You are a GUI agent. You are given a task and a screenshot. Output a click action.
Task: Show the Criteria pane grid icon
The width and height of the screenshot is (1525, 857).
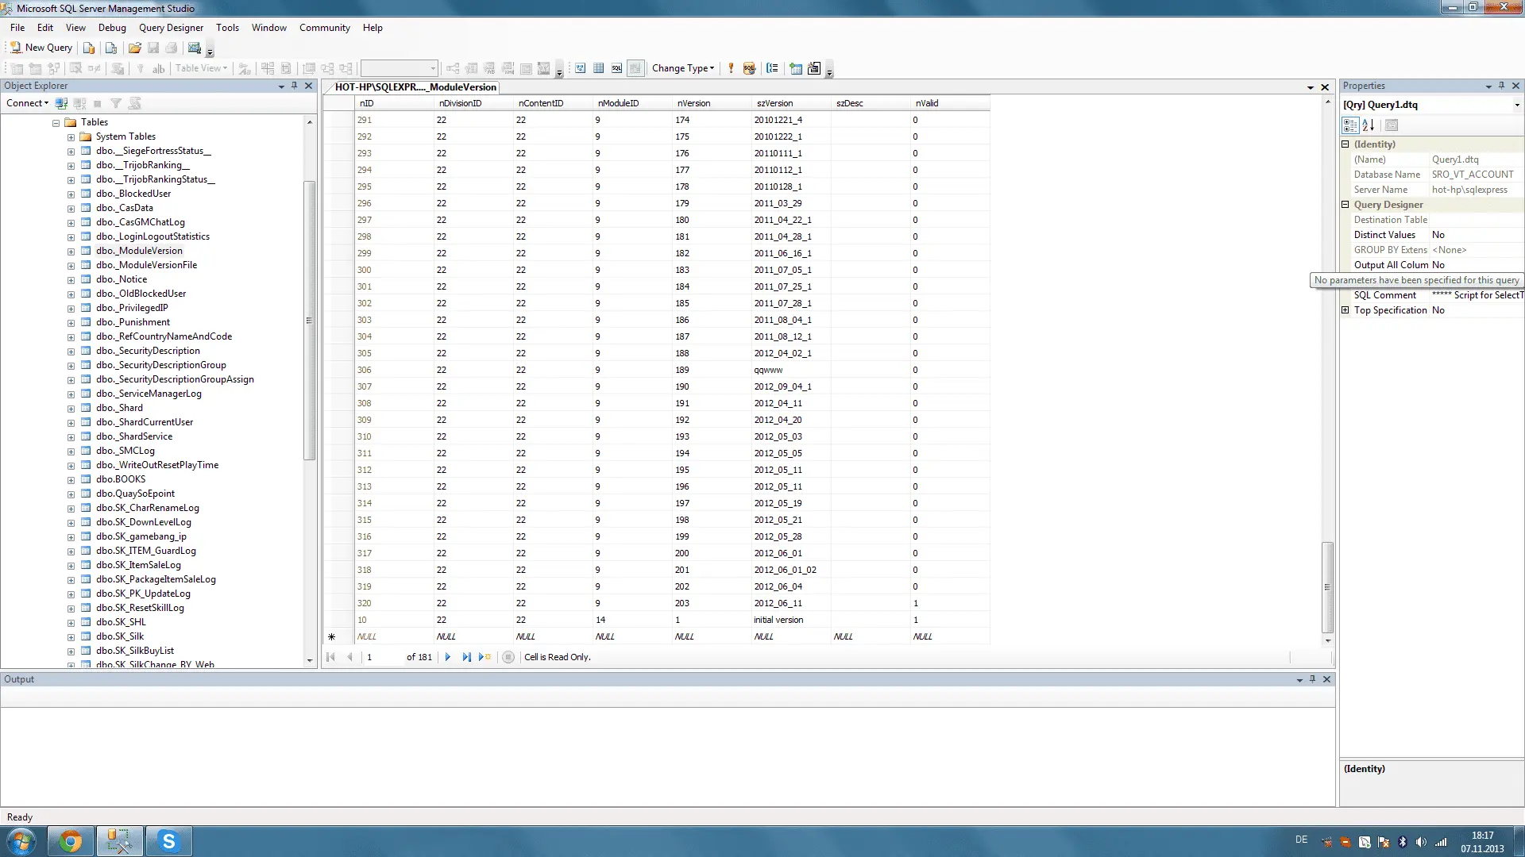pos(599,68)
